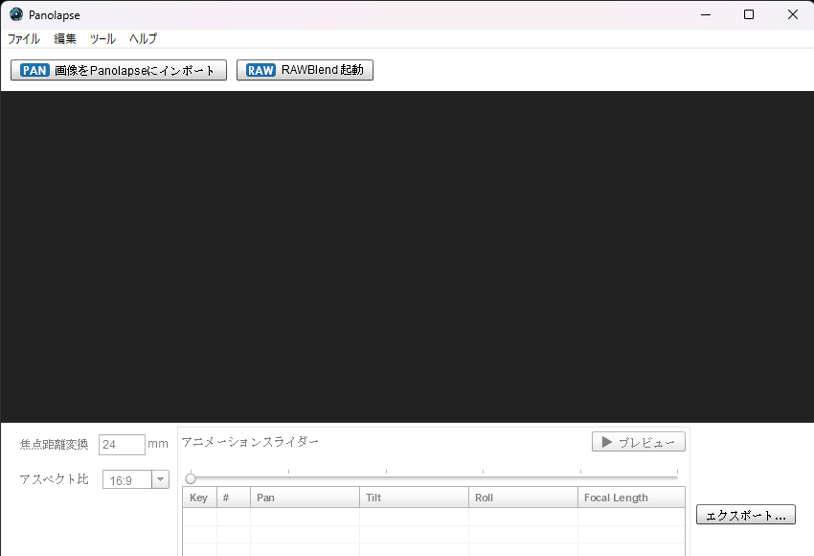Click the Panolapse app icon in title bar
The width and height of the screenshot is (814, 556).
15,14
